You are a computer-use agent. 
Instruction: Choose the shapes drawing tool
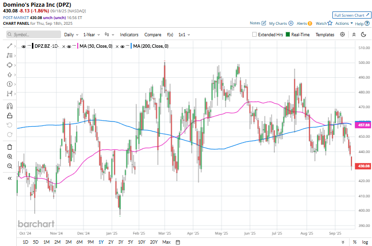point(10,65)
